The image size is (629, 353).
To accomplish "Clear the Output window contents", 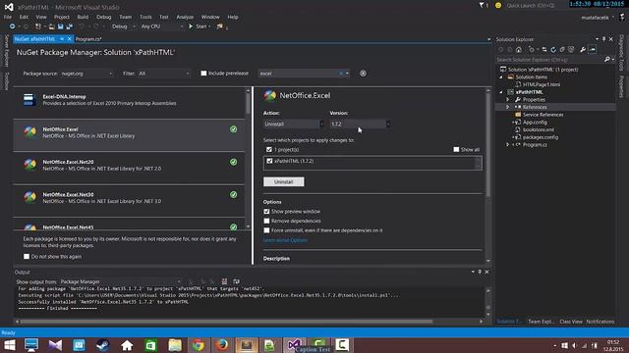I will coord(224,281).
